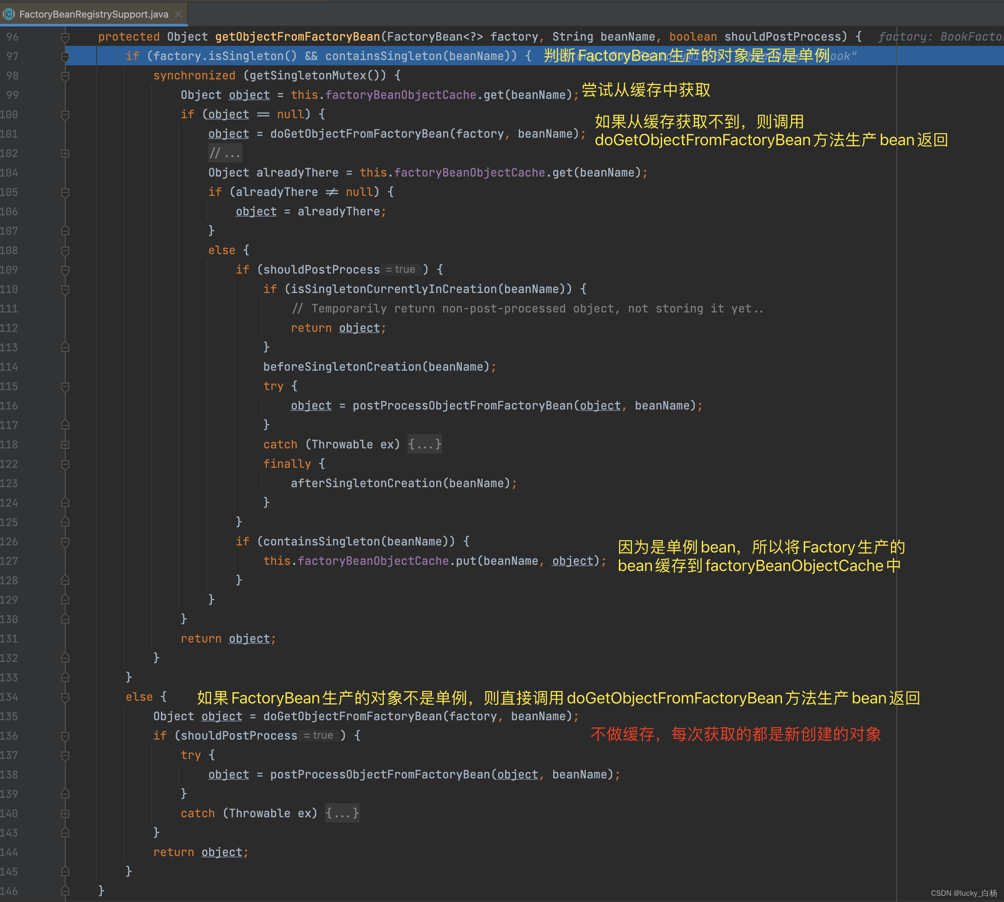Collapse the if block at line 97
The width and height of the screenshot is (1004, 902).
pos(65,56)
